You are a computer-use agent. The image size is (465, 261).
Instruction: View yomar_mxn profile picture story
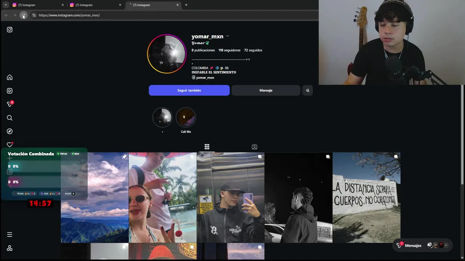(166, 54)
